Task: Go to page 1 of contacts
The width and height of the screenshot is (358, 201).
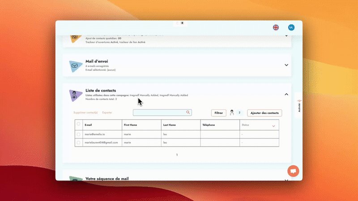Action: [177, 155]
